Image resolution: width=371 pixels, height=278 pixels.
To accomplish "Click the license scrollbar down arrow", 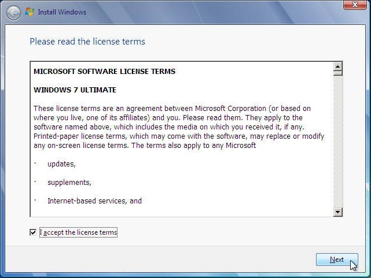I will (x=338, y=212).
